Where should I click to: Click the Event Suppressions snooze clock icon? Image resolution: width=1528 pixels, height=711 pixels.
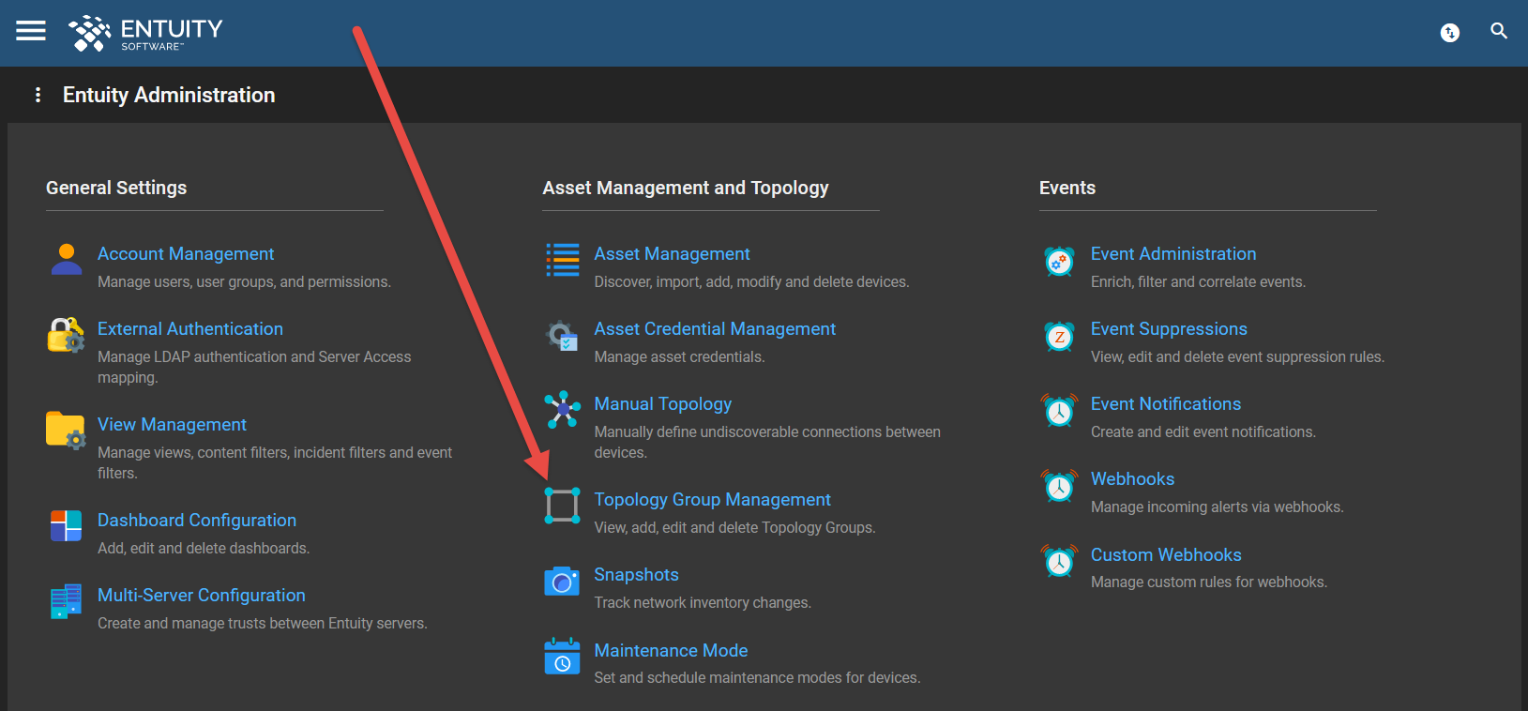click(x=1060, y=335)
